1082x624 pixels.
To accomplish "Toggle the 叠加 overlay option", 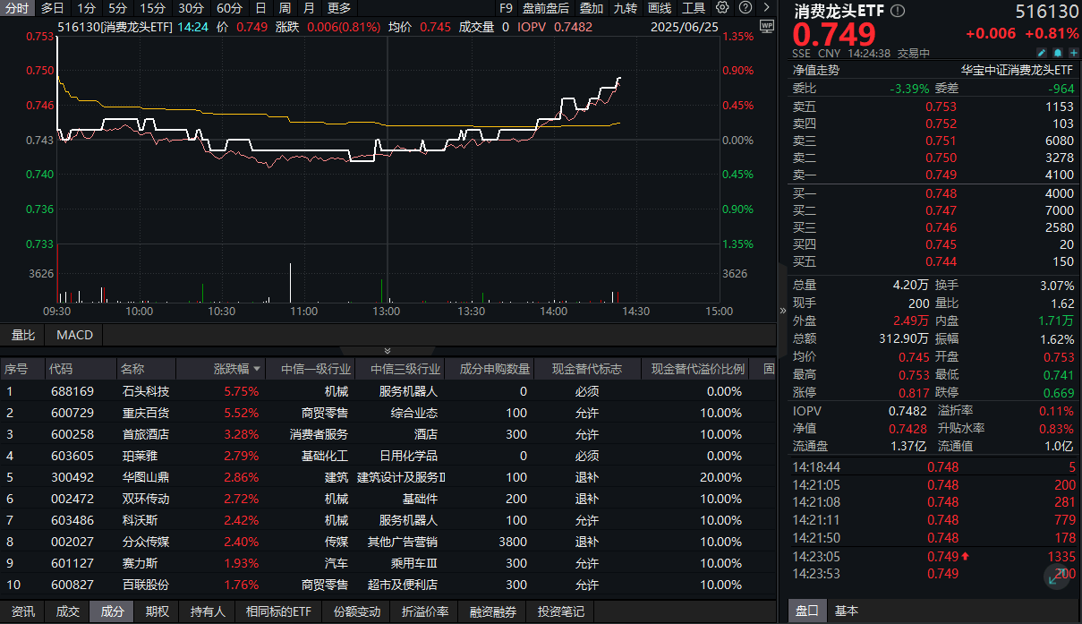I will (592, 8).
